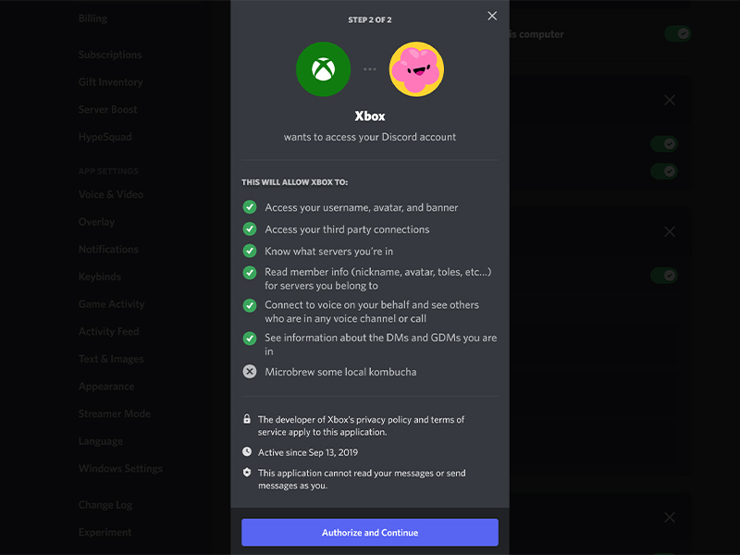Toggle the switch beside 'this computer' setting
The height and width of the screenshot is (555, 740).
[x=678, y=33]
